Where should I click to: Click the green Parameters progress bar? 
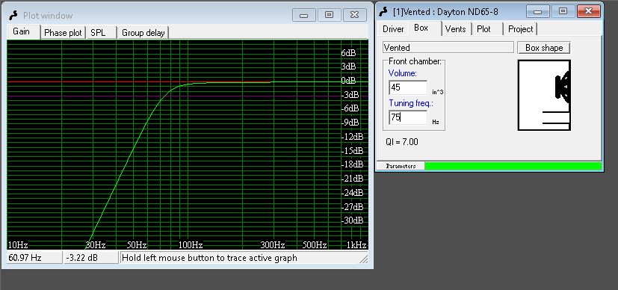(x=513, y=166)
